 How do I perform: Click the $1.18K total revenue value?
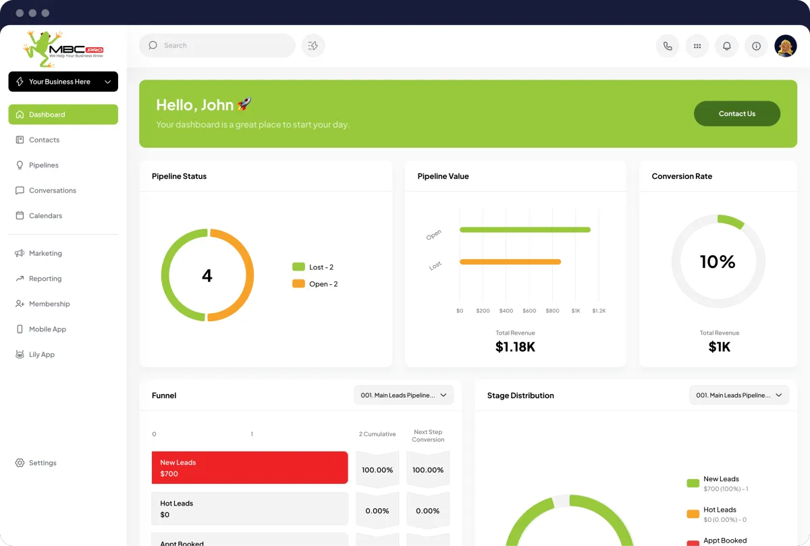coord(515,347)
